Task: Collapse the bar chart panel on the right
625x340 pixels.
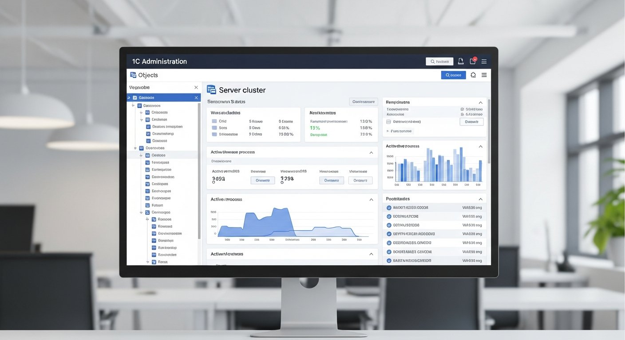Action: tap(480, 146)
